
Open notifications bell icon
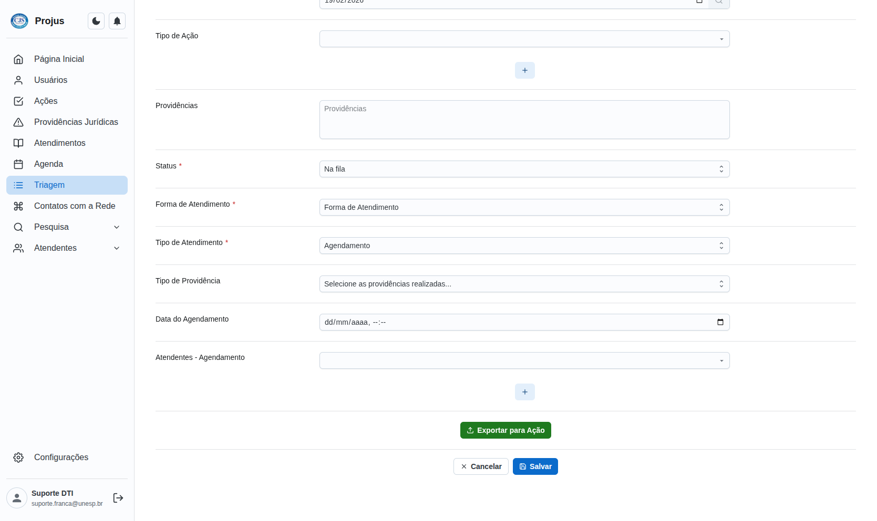pyautogui.click(x=117, y=21)
